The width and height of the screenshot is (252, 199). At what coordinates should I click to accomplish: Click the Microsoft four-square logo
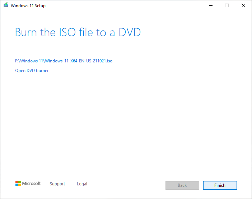(18, 184)
